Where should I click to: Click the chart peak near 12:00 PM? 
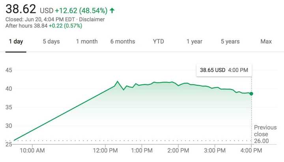click(x=118, y=81)
